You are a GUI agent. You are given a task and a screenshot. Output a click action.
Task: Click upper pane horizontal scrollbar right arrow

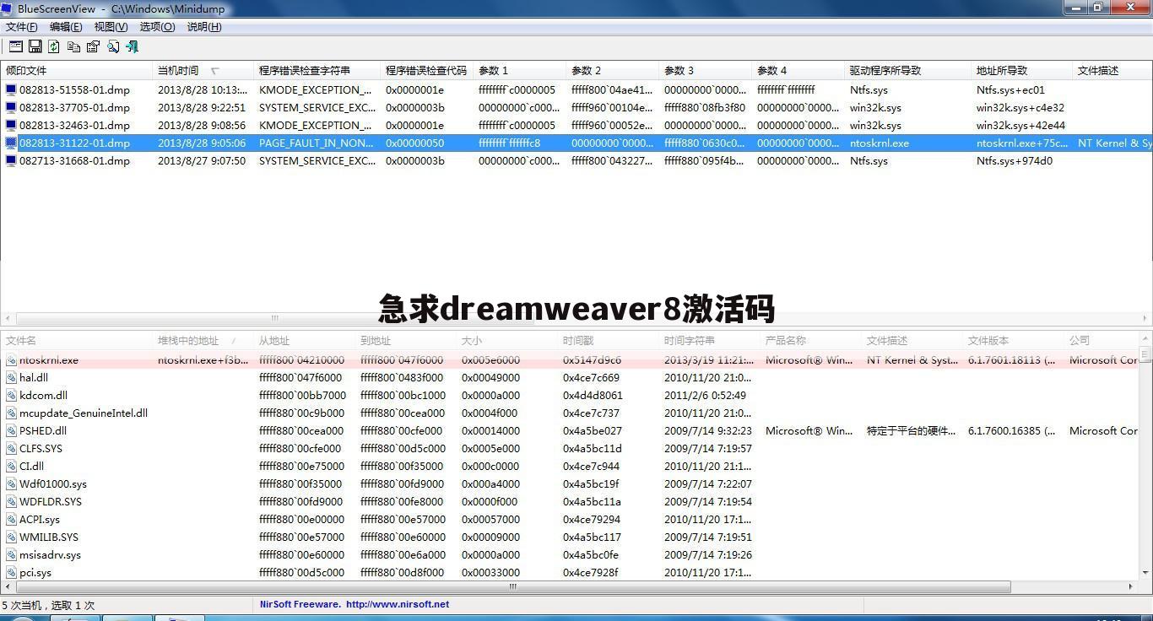click(1146, 318)
